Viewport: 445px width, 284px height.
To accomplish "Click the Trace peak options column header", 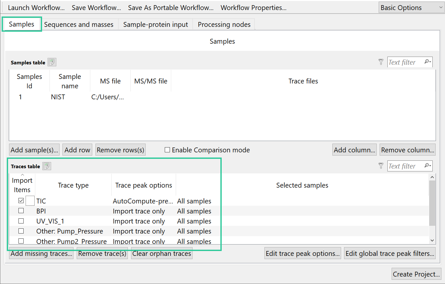I will [144, 185].
